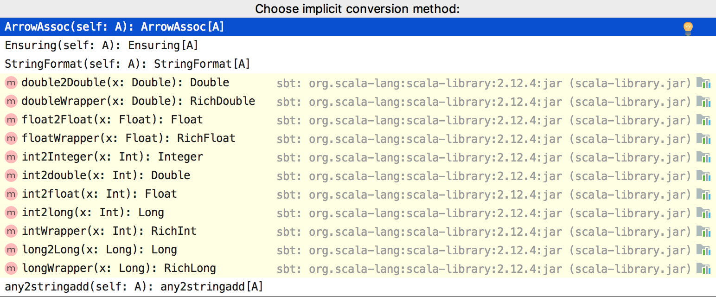The image size is (716, 297).
Task: Click the jar library icon on the float2Float row
Action: pyautogui.click(x=704, y=120)
